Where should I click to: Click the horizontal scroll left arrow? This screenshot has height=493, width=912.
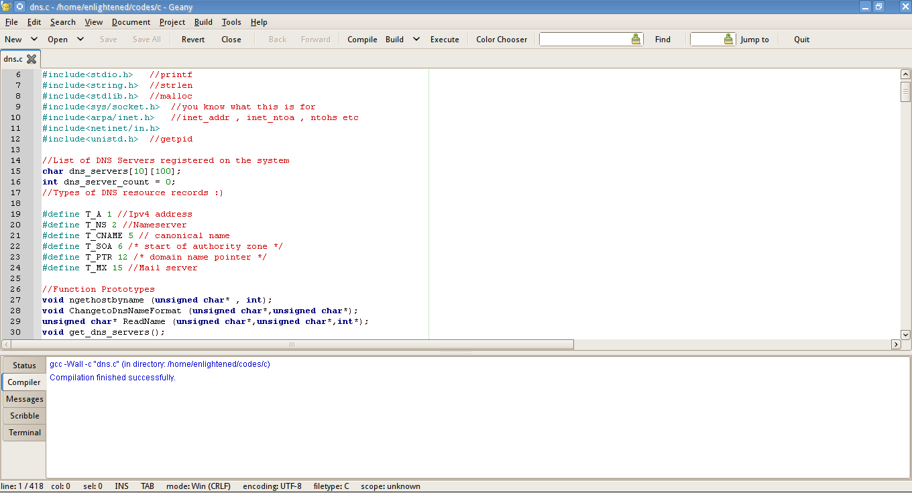click(7, 345)
